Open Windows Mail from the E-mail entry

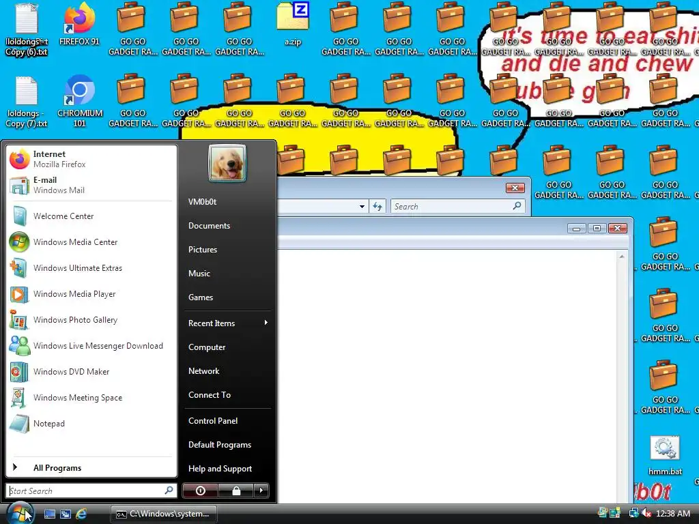91,185
